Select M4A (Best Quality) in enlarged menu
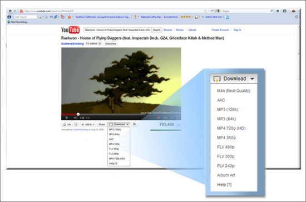 [x=234, y=91]
